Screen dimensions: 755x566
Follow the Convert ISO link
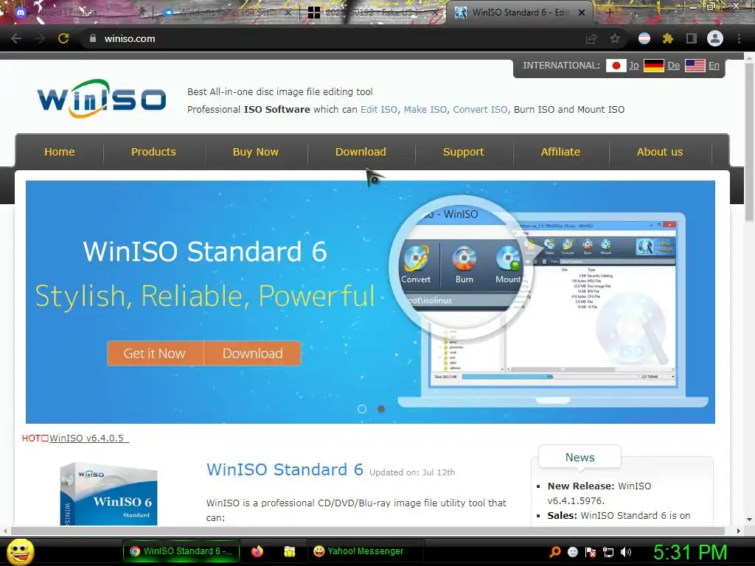[480, 109]
